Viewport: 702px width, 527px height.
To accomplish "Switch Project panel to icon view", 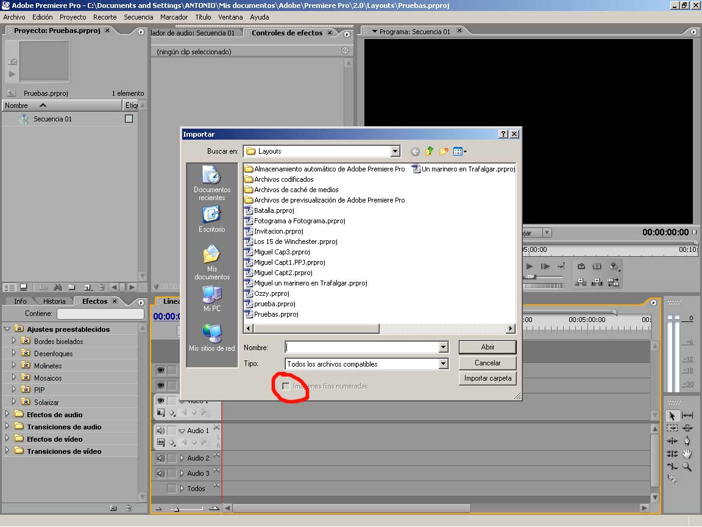I will click(24, 287).
